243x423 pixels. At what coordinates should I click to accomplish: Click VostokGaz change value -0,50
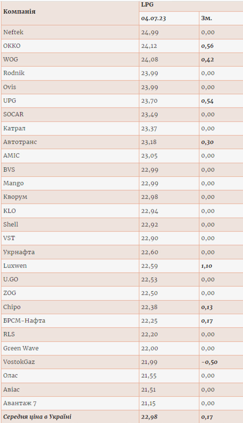click(209, 362)
